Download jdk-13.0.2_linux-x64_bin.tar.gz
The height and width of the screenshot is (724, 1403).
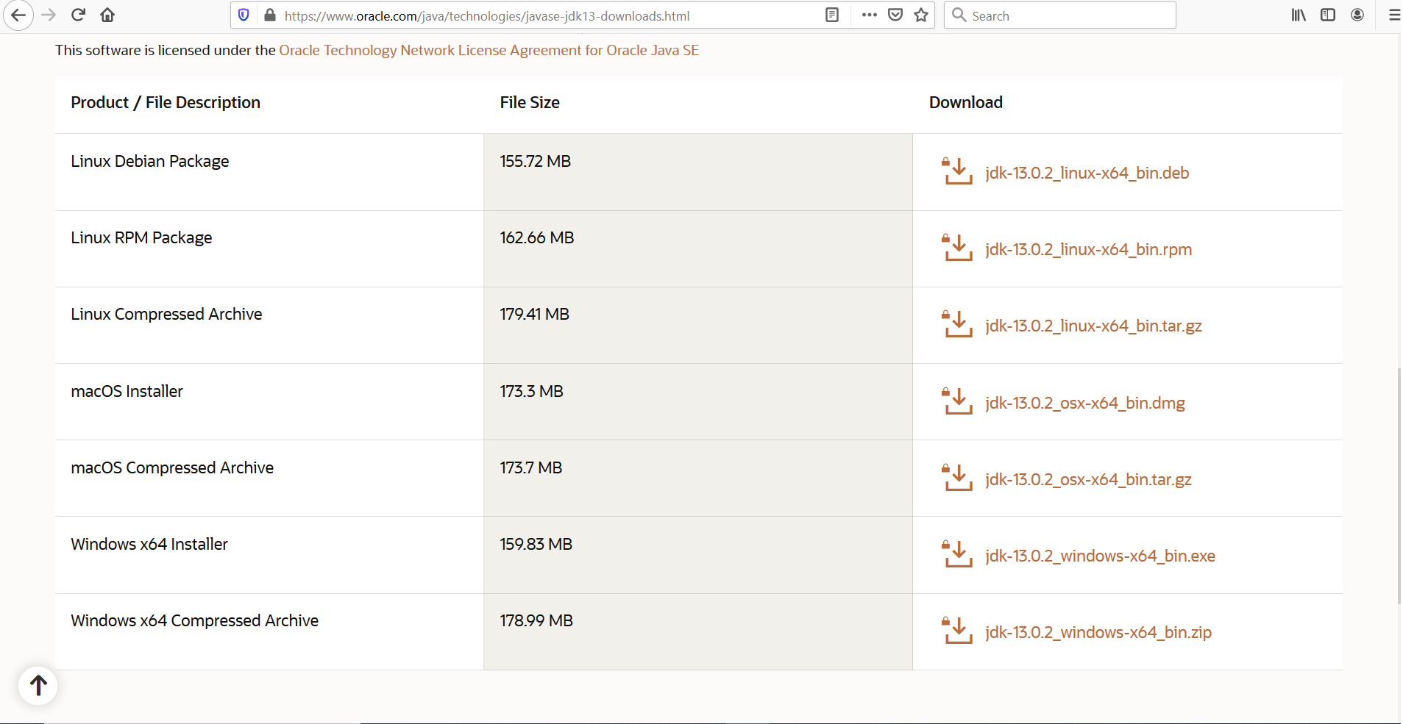tap(1093, 326)
